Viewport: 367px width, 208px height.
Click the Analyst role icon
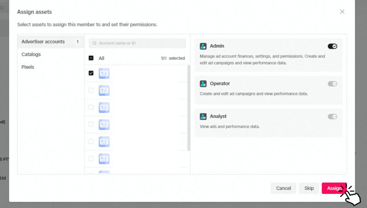203,117
